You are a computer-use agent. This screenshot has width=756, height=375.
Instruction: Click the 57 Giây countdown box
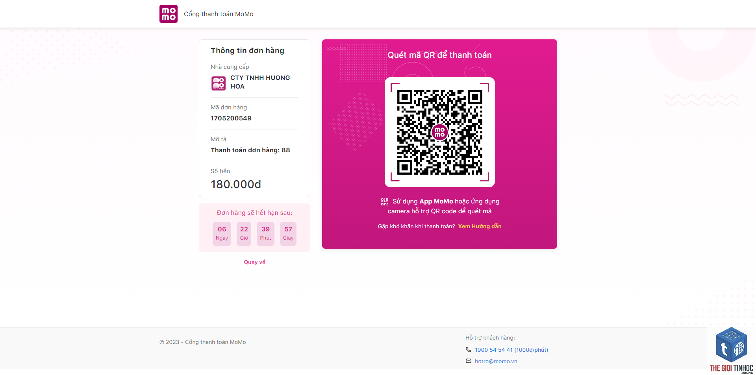(x=288, y=234)
